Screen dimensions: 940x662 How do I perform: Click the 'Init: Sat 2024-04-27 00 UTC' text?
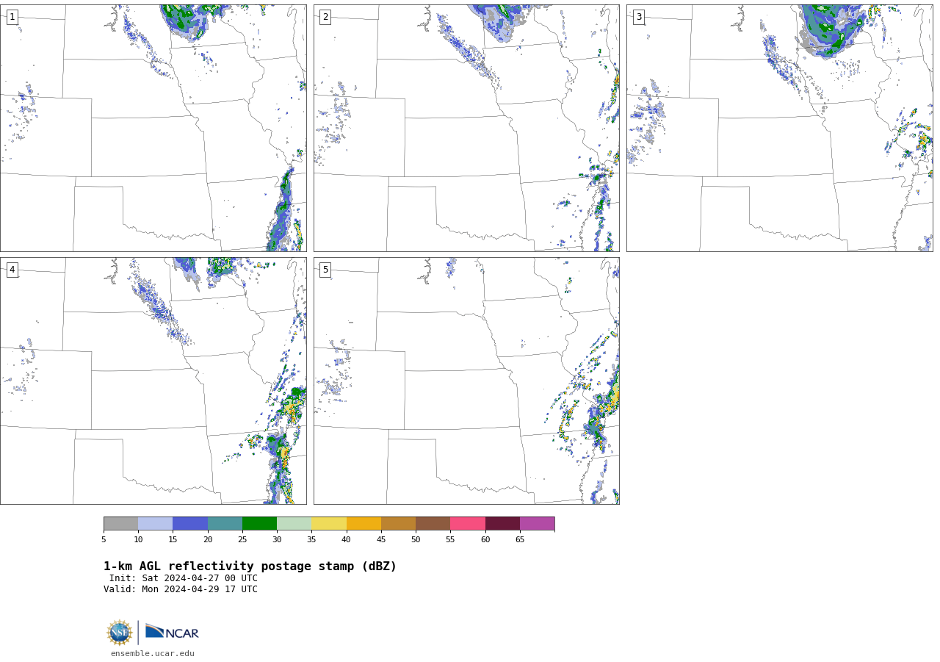[x=184, y=578]
